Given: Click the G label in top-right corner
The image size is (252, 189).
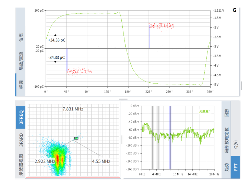Looking at the screenshot, I should click(x=234, y=10).
